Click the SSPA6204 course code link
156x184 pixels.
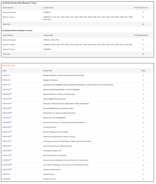tap(6, 104)
